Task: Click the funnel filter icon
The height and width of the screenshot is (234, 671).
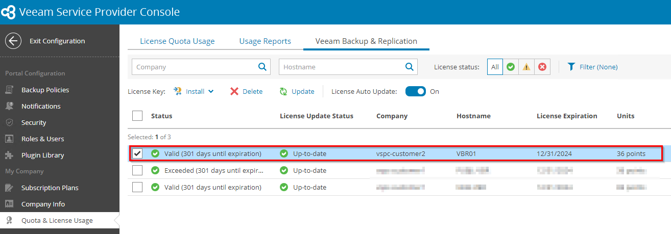Action: coord(571,67)
